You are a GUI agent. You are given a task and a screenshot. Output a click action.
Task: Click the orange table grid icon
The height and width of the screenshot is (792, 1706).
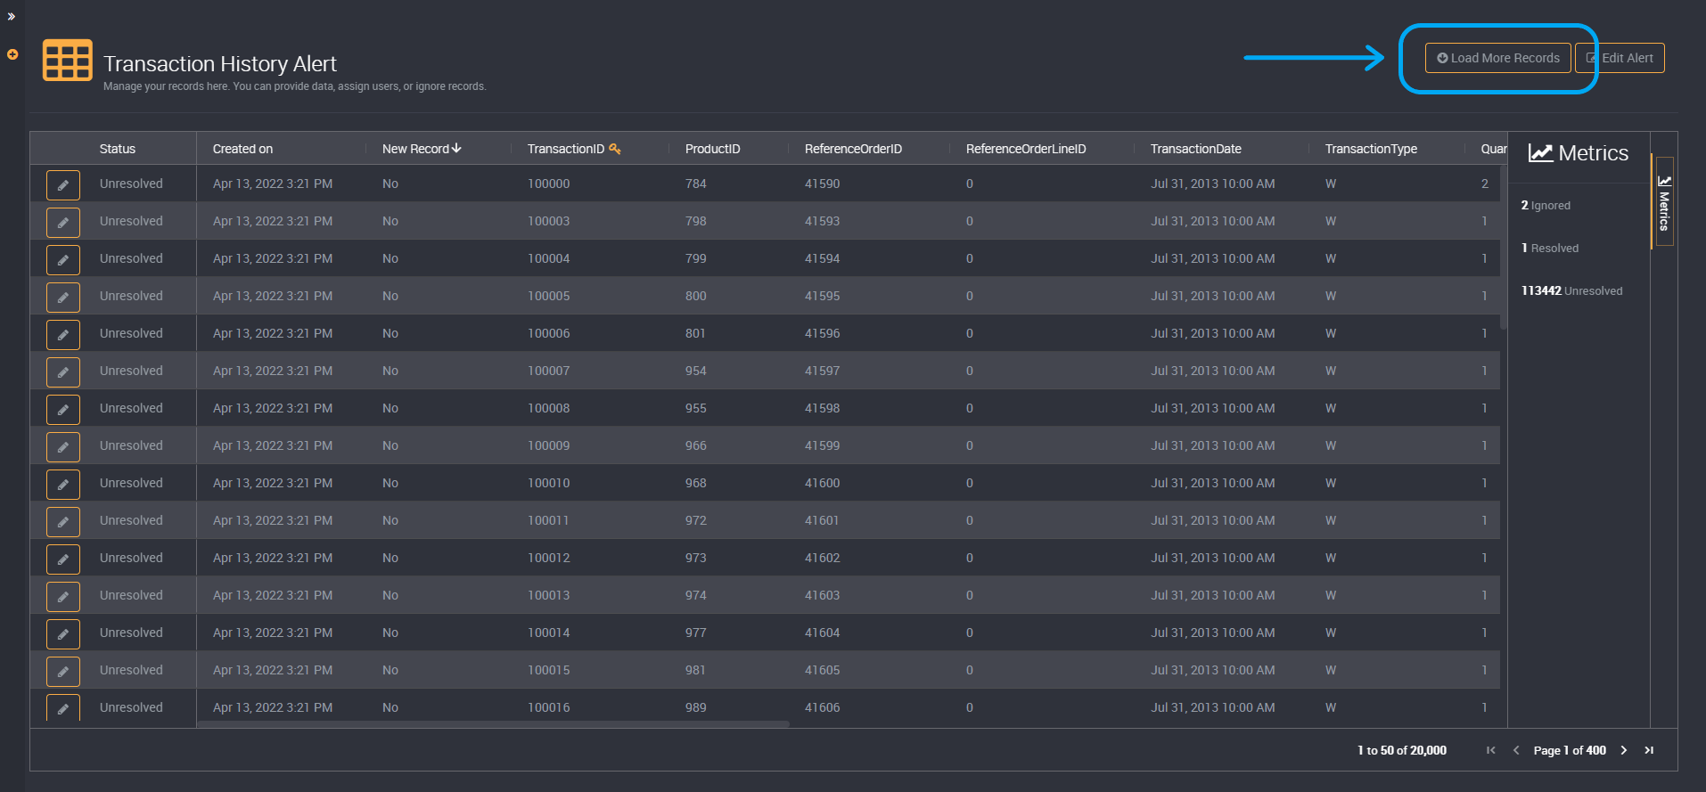[x=68, y=61]
